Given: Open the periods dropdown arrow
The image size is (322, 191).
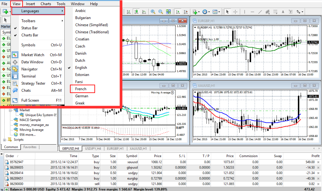Looking at the screenshot, I should 209,12.
